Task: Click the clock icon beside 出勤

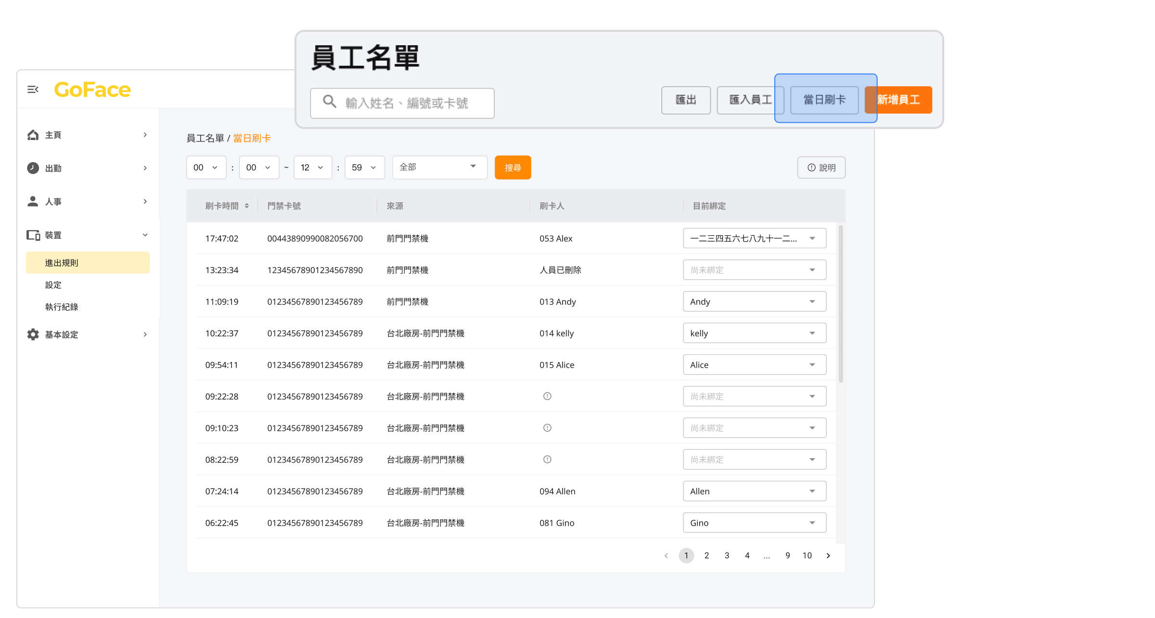Action: (33, 168)
